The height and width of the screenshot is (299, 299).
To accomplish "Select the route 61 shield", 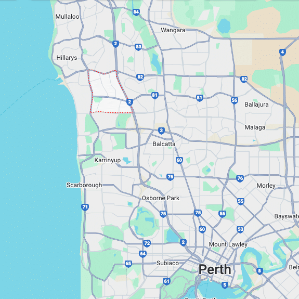I will pos(166,281).
